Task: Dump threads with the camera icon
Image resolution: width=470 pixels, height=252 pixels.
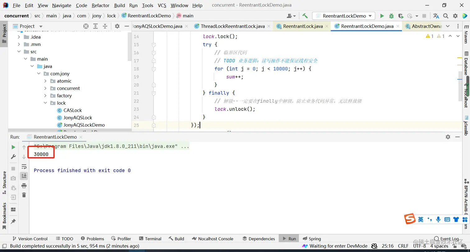Action: pos(13,178)
